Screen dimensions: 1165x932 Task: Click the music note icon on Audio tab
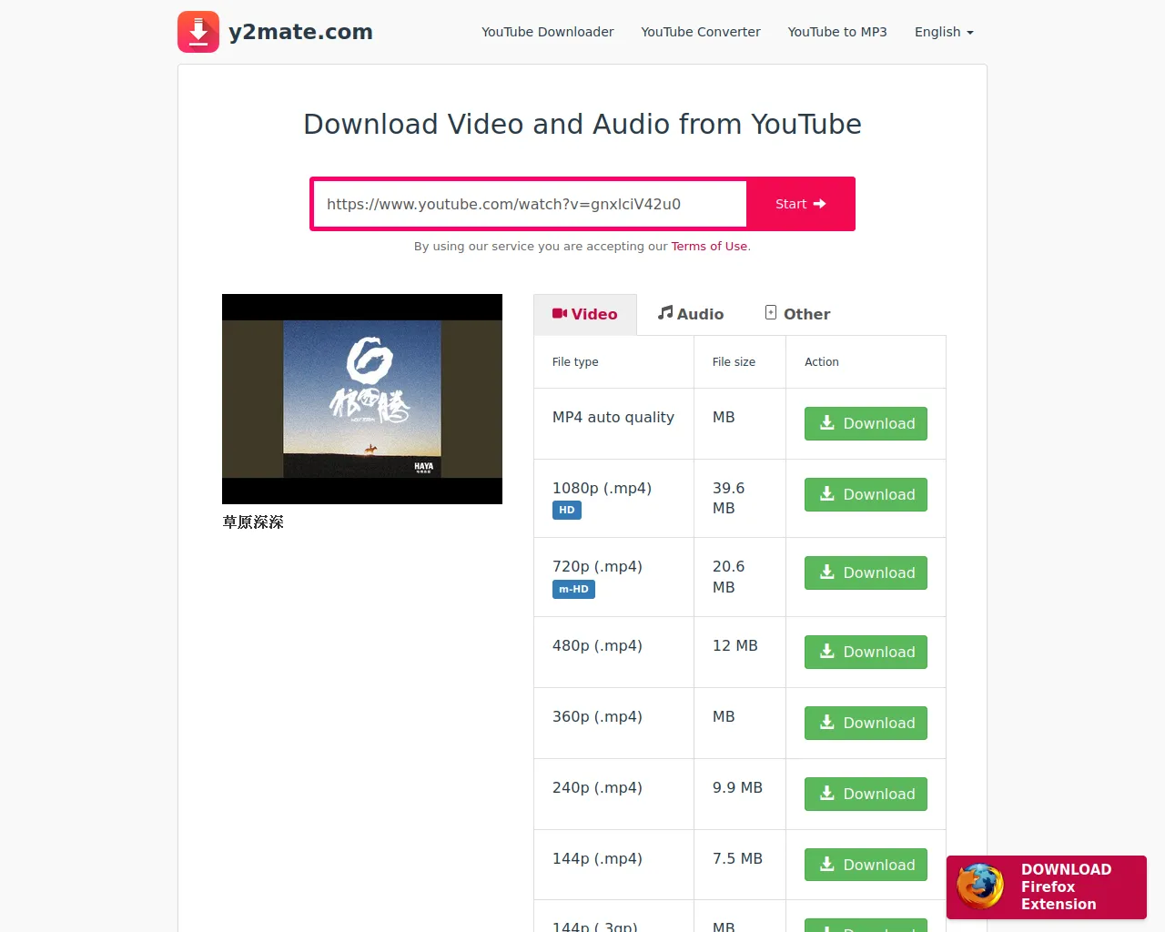[665, 312]
